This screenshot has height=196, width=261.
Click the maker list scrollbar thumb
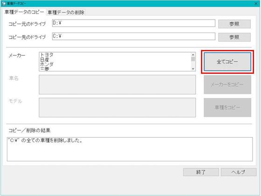193,59
